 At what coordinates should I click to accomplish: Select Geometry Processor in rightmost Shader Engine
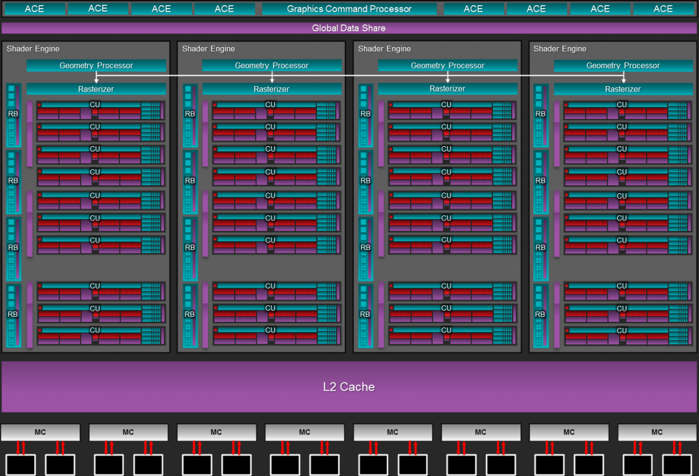[x=623, y=66]
